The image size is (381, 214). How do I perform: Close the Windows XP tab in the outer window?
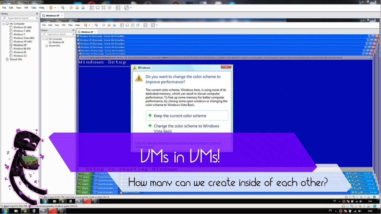click(62, 15)
